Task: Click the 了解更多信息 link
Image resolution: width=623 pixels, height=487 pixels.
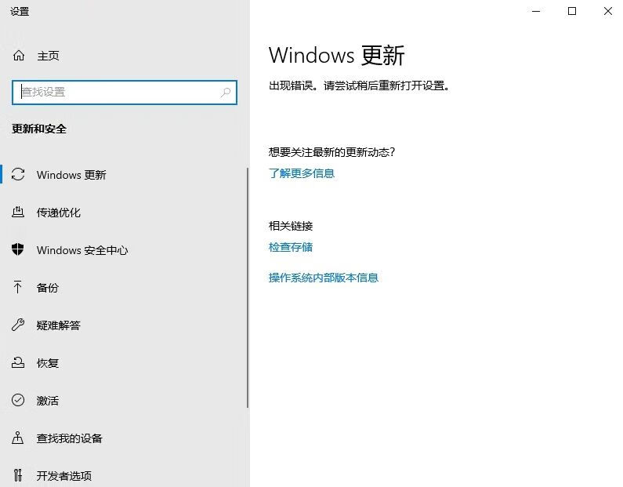Action: pos(302,173)
